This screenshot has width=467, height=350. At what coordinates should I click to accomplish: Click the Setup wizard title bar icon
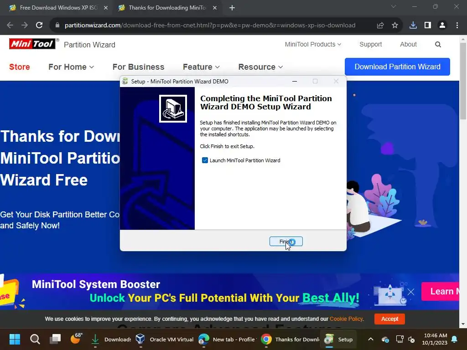[x=125, y=81]
